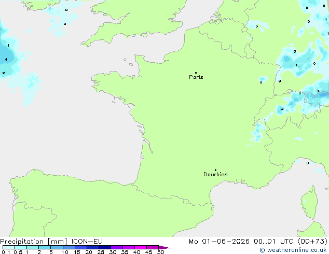Pick the 0.5–1 mm legend swatch
This screenshot has width=329, height=254.
(21, 247)
